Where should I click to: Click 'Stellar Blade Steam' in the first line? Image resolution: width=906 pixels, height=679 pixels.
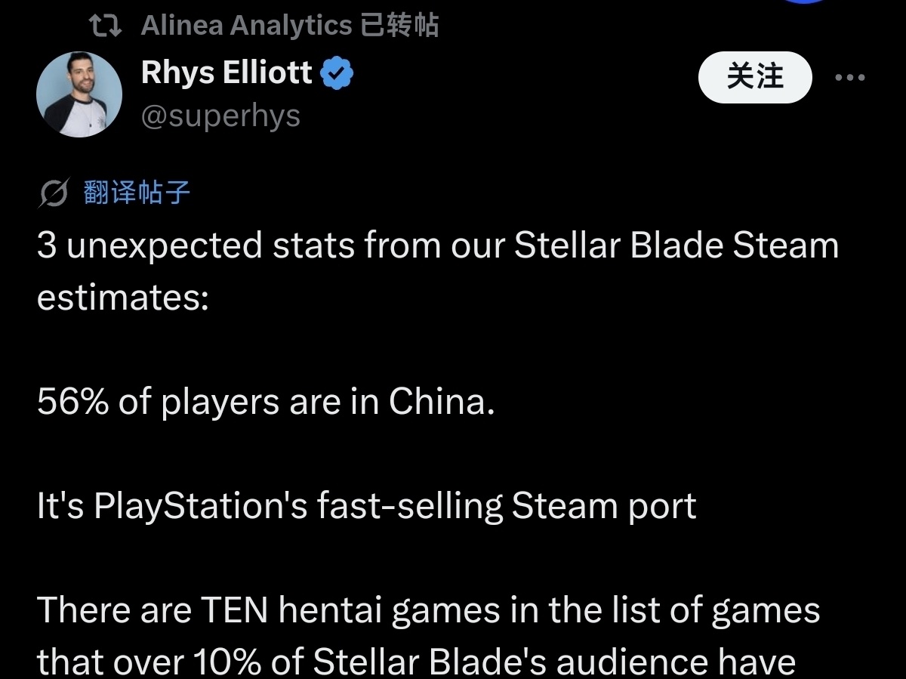(676, 246)
